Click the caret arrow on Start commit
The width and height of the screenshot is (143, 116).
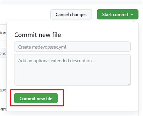[132, 15]
